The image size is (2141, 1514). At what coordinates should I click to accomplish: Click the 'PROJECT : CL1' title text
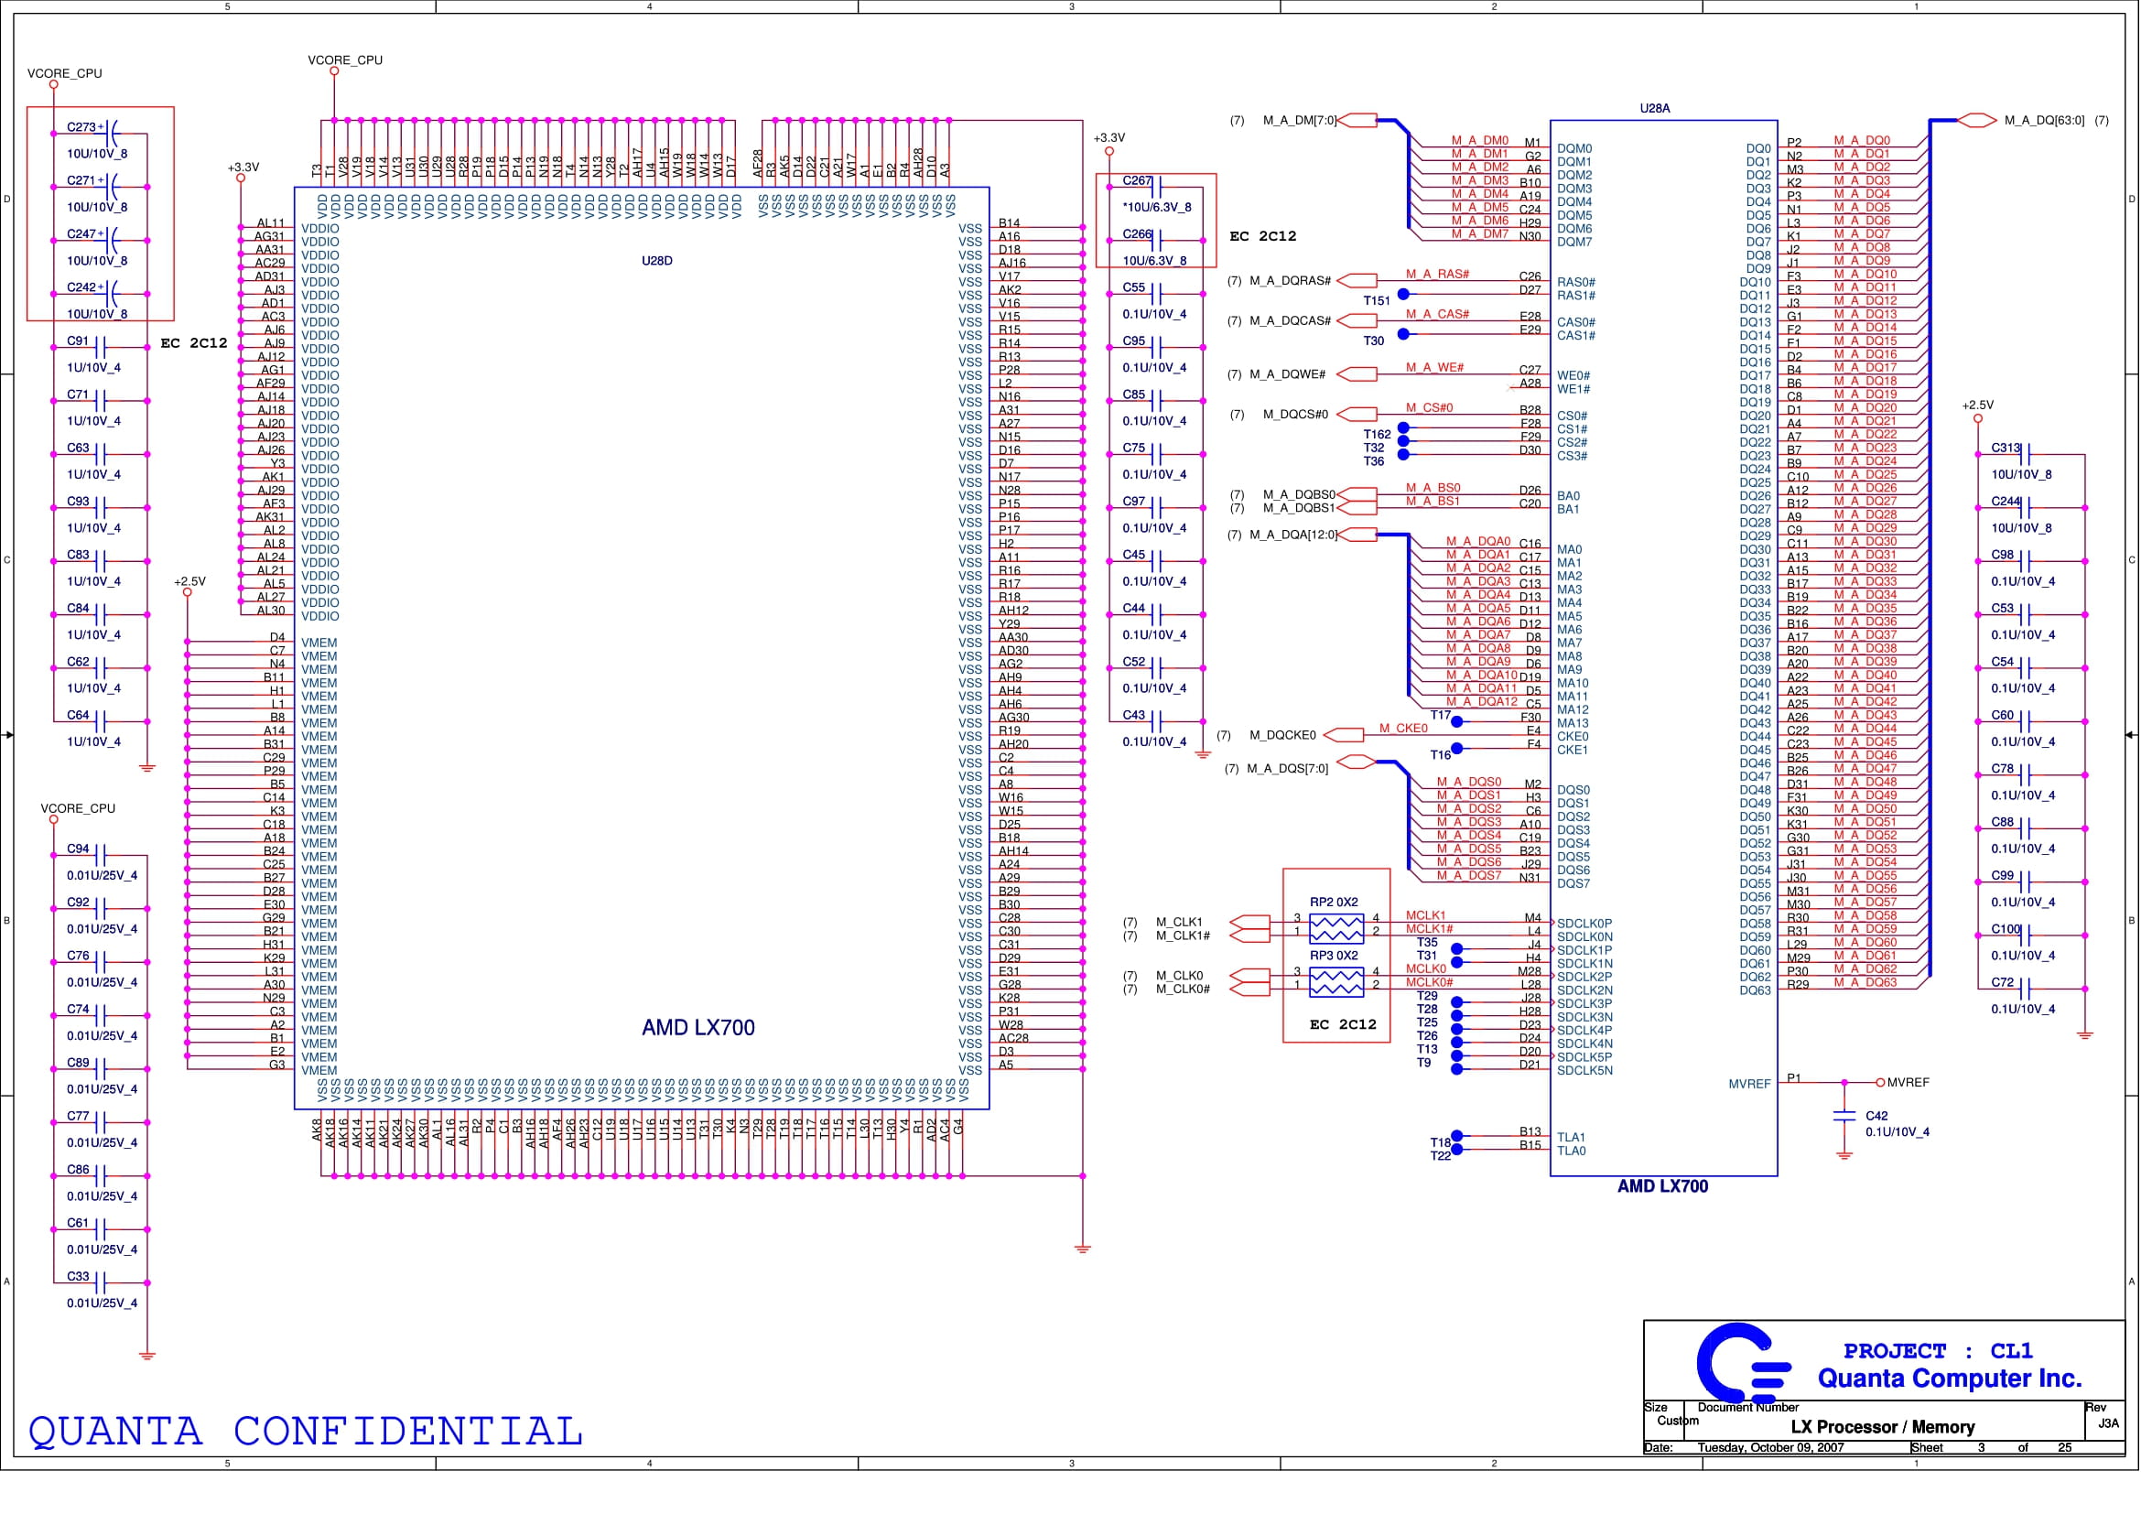(1938, 1351)
